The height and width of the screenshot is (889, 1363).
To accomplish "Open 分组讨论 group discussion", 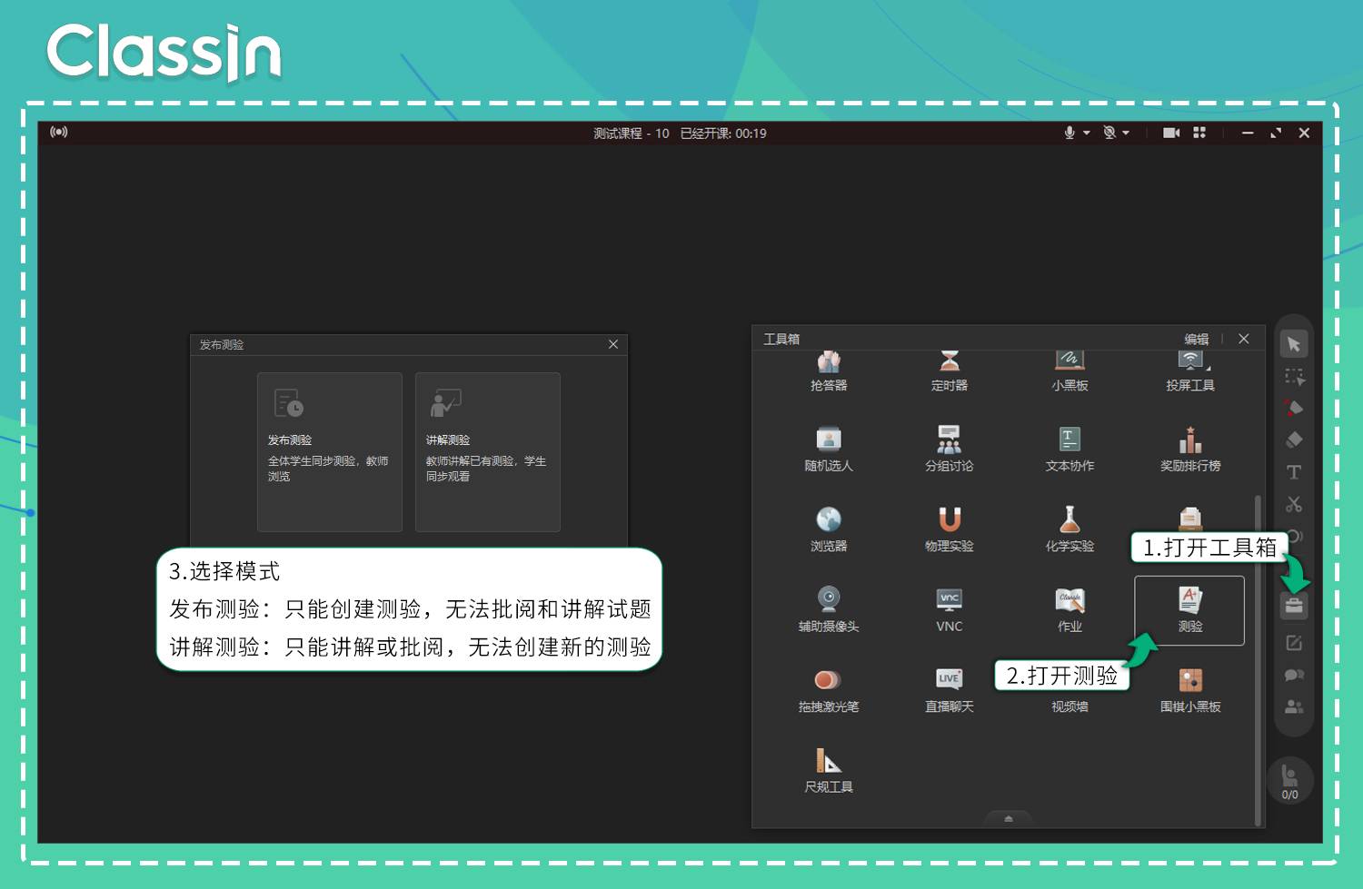I will (950, 449).
